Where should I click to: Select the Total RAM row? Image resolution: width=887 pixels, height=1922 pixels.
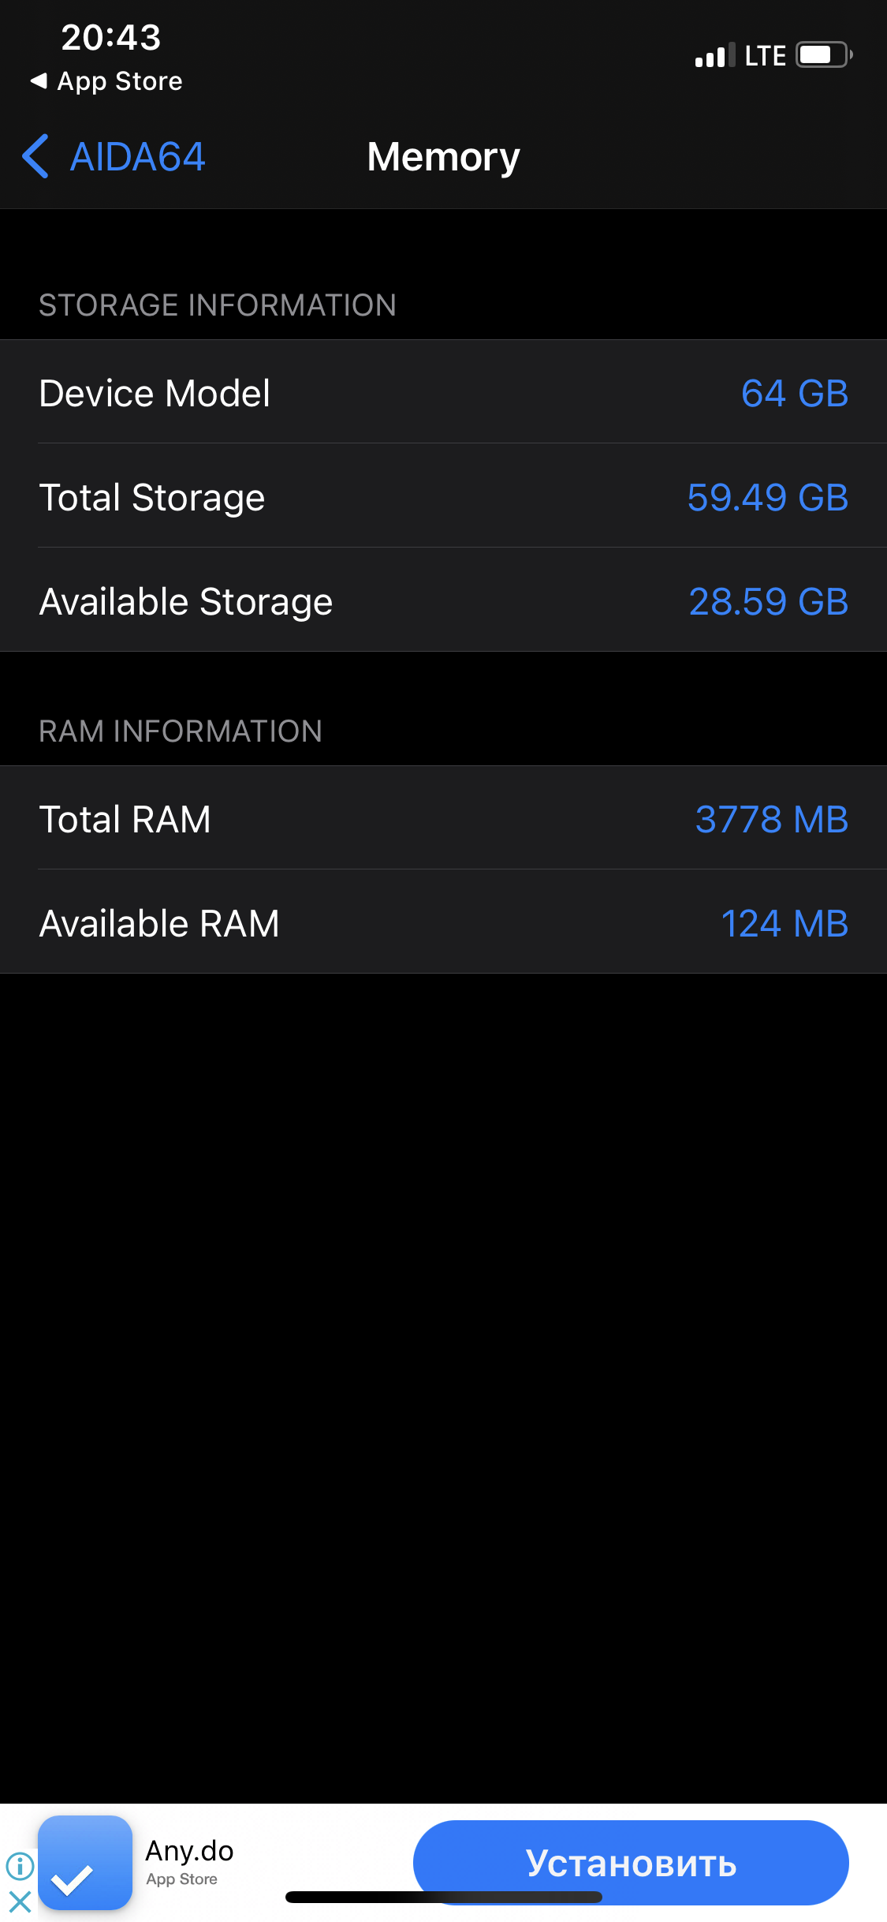coord(443,818)
